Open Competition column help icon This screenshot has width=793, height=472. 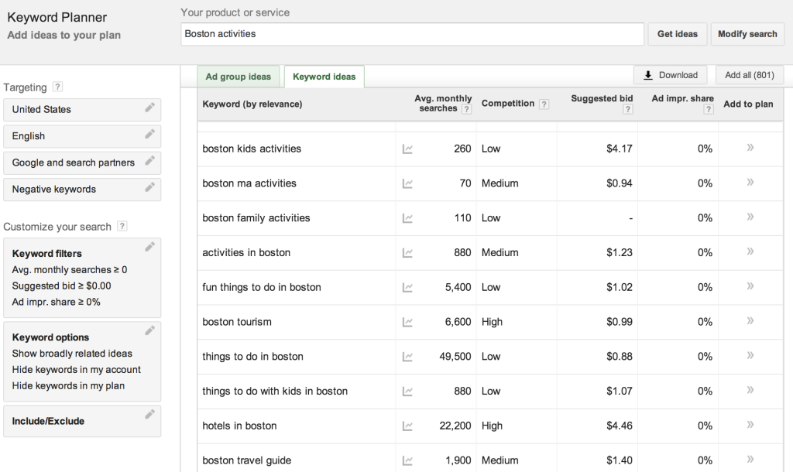544,104
